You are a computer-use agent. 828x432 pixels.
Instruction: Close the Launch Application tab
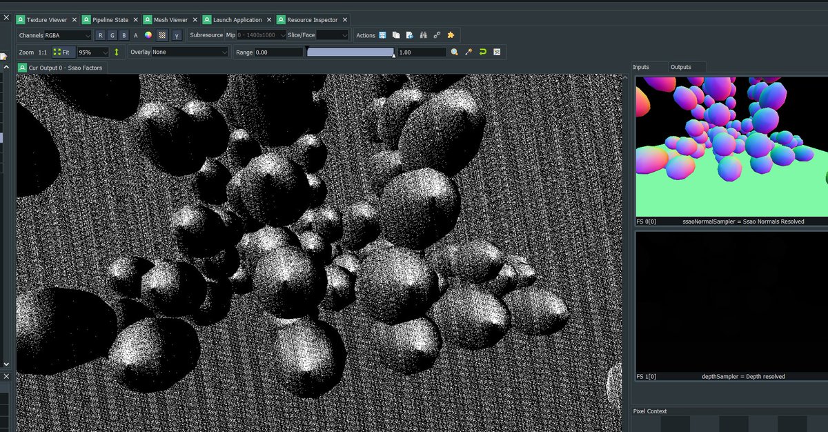click(x=268, y=20)
